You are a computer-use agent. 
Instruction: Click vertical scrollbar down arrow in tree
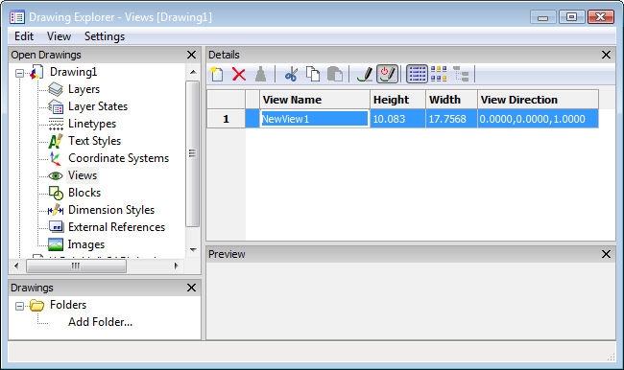click(193, 250)
